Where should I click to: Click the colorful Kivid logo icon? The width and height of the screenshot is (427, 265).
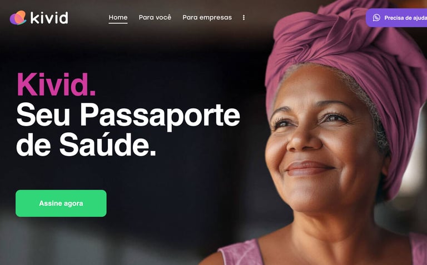tap(18, 18)
